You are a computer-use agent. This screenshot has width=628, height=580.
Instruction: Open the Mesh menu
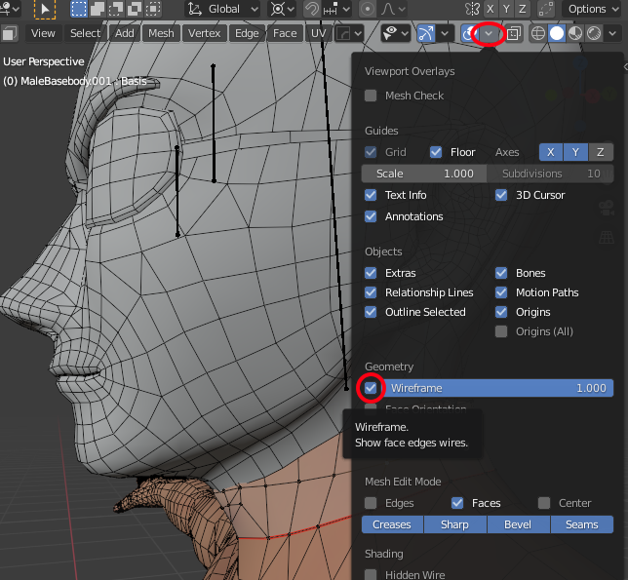tap(161, 33)
